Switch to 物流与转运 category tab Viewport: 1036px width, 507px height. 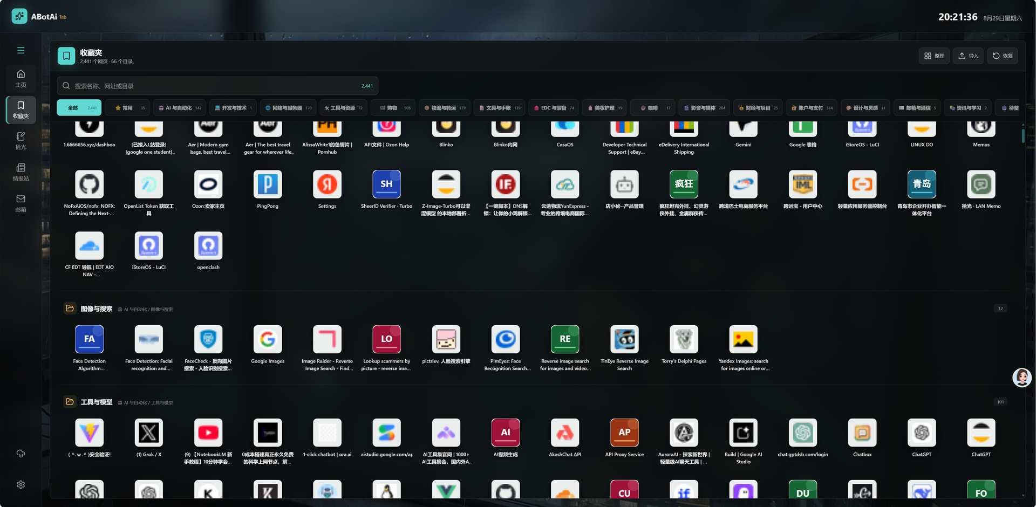(x=445, y=108)
